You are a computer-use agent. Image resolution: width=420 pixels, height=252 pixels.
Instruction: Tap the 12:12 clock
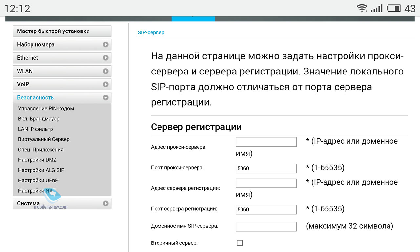(x=17, y=9)
